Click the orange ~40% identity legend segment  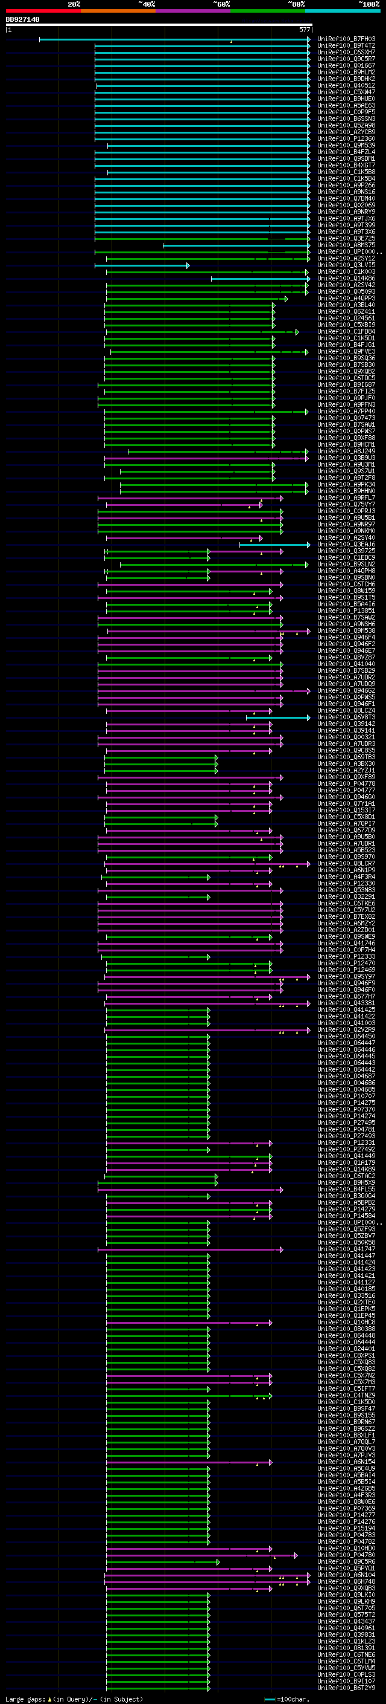pos(118,11)
